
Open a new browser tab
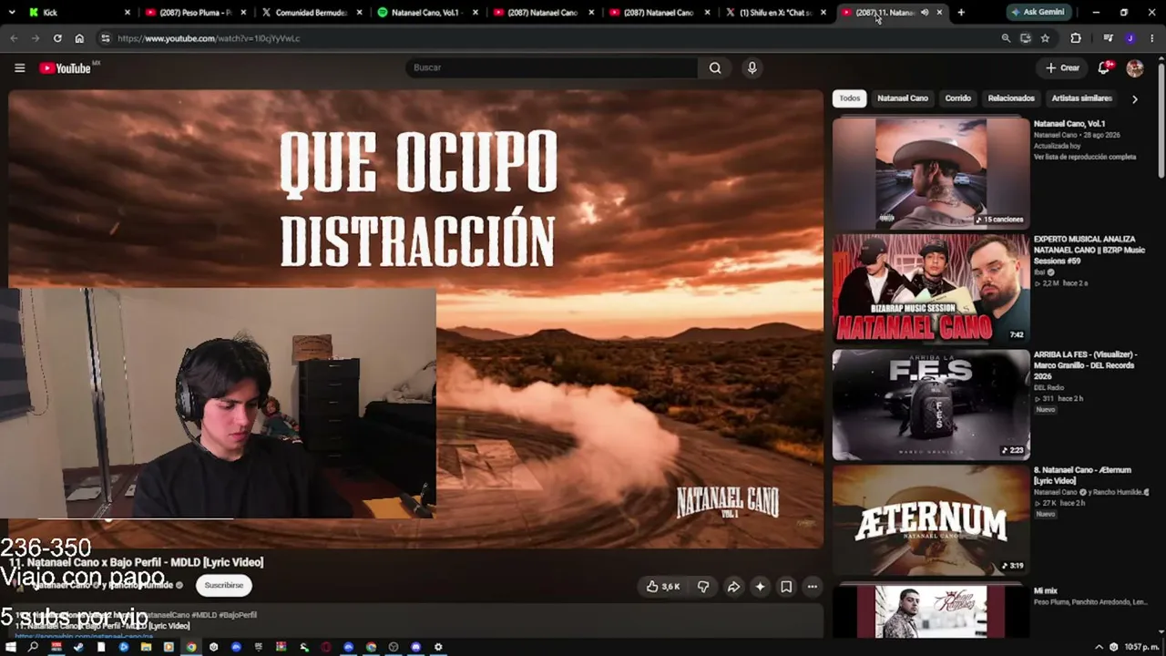click(961, 13)
